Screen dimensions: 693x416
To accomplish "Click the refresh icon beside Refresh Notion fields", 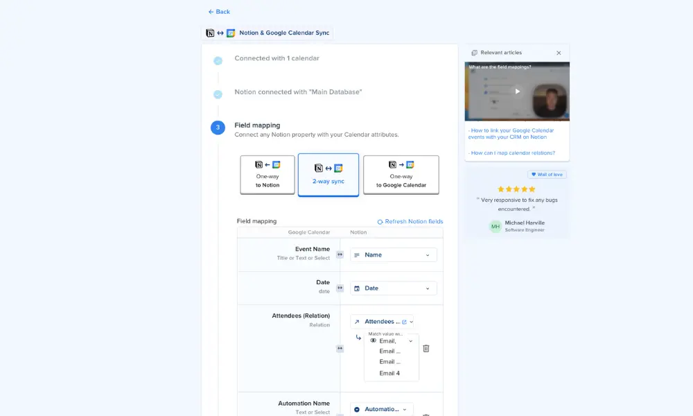I will [380, 222].
